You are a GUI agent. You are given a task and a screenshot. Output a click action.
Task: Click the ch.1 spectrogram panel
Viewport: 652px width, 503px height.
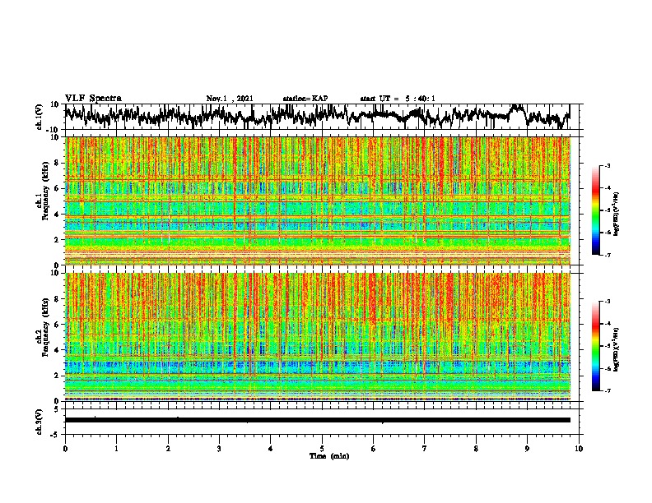318,201
